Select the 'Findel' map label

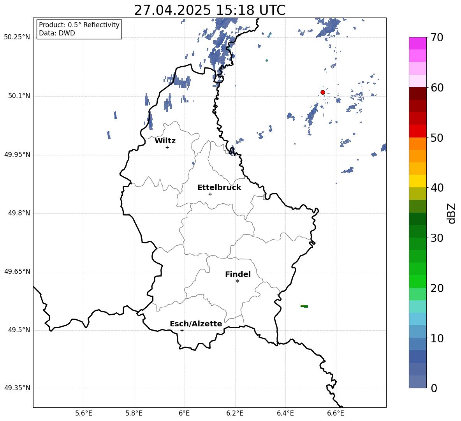(x=238, y=274)
